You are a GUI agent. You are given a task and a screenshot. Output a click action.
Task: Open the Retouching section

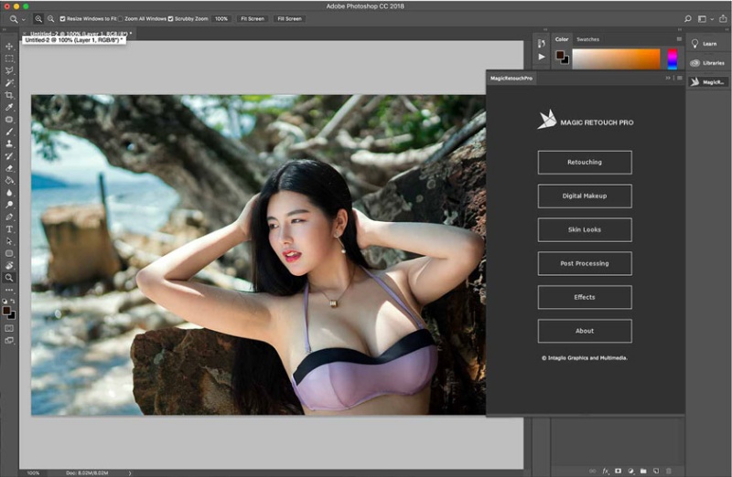pyautogui.click(x=585, y=163)
